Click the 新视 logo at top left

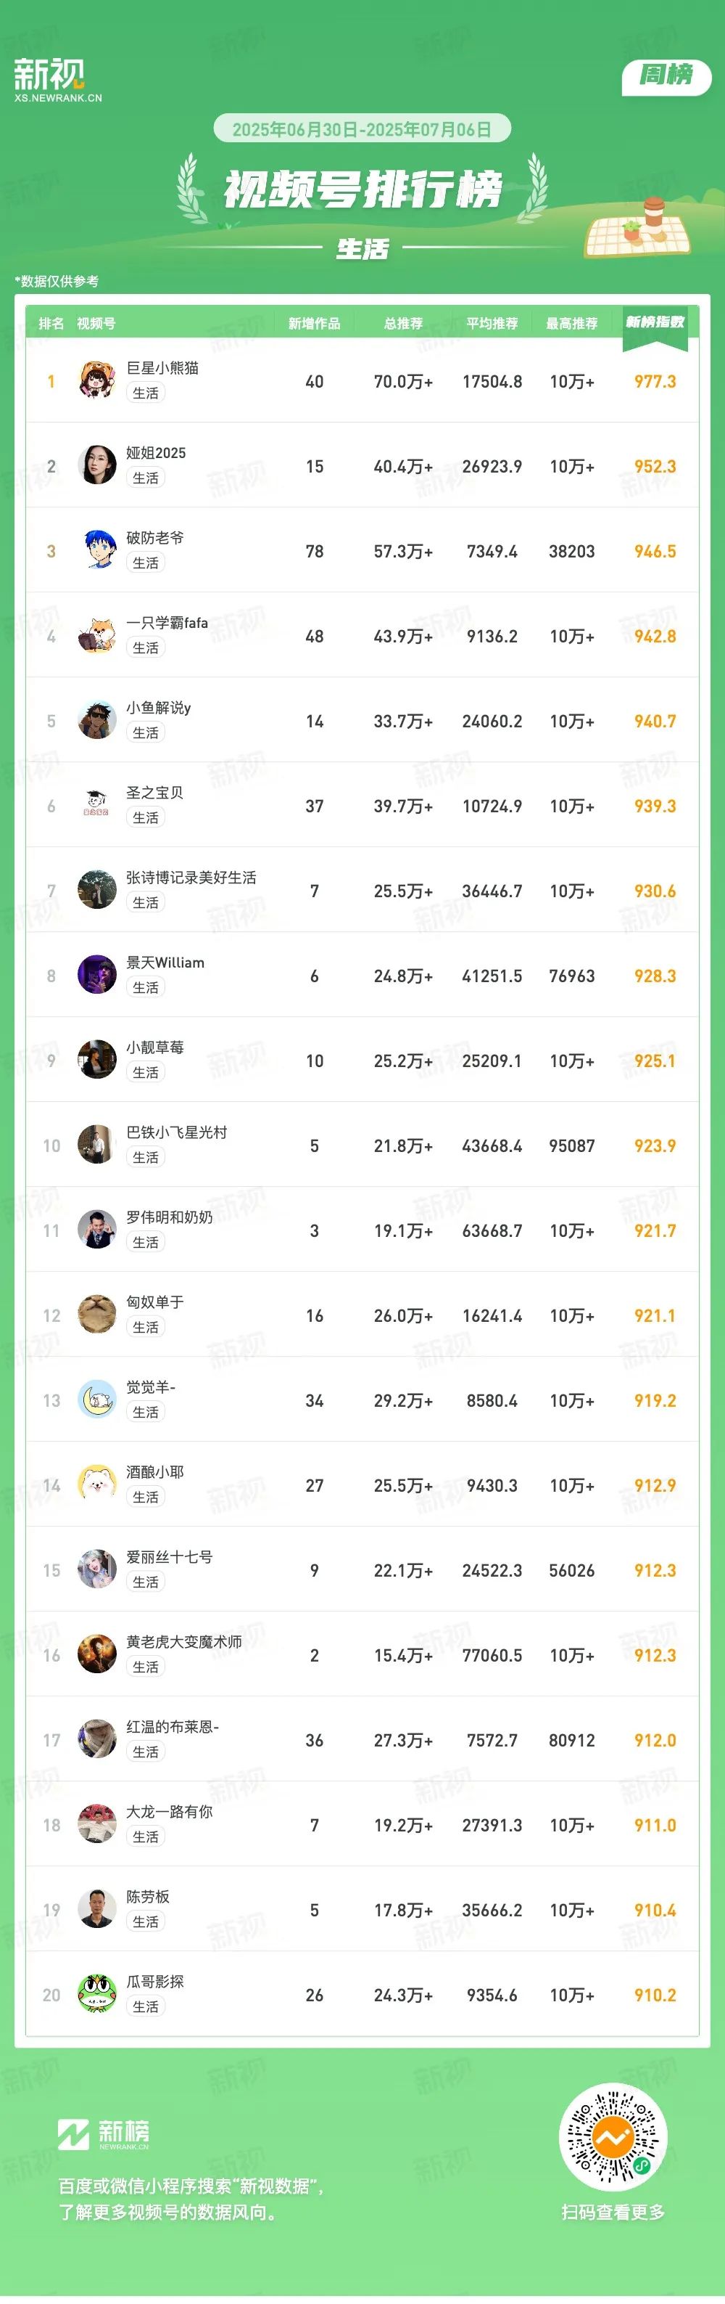58,80
